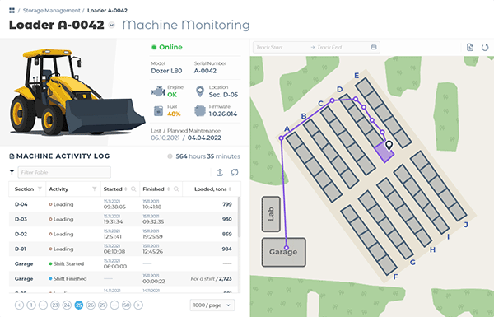
Task: Export map track document icon
Action: (470, 47)
